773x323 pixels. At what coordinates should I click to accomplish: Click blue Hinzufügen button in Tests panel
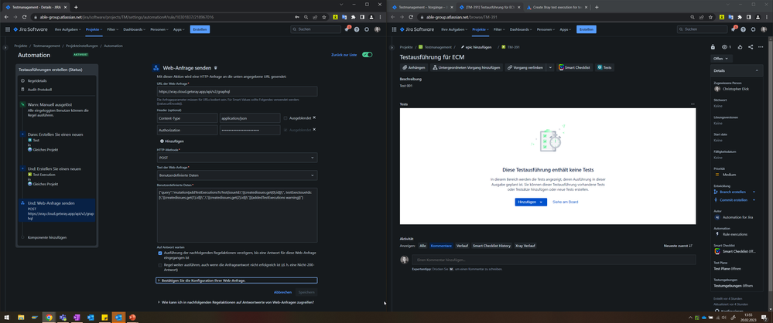tap(531, 202)
